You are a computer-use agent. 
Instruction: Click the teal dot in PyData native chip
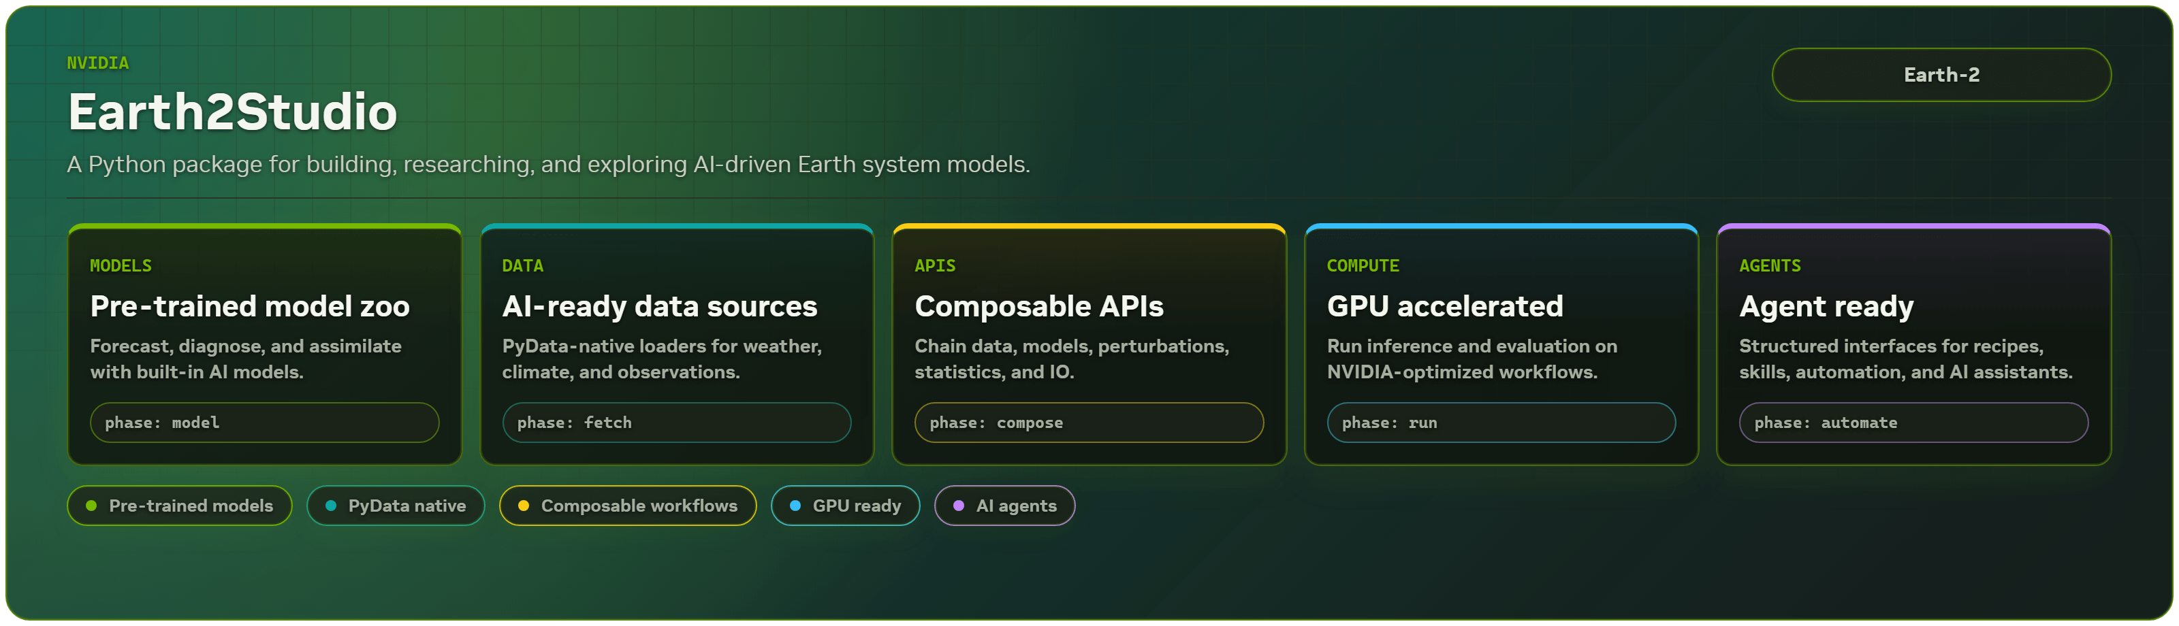pyautogui.click(x=331, y=505)
